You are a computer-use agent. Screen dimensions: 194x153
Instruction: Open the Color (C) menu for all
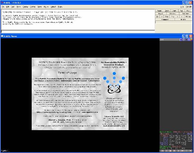[191, 39]
